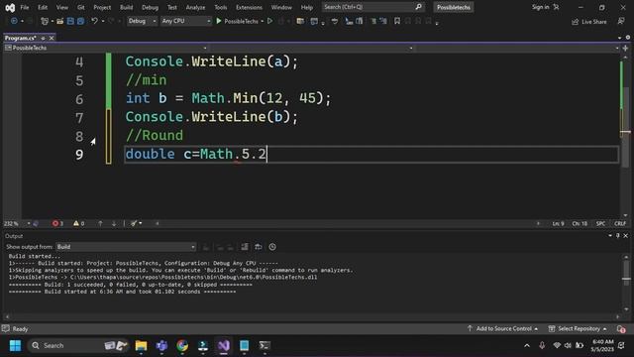The height and width of the screenshot is (357, 634).
Task: Open the Show output from Build dropdown
Action: tap(126, 247)
